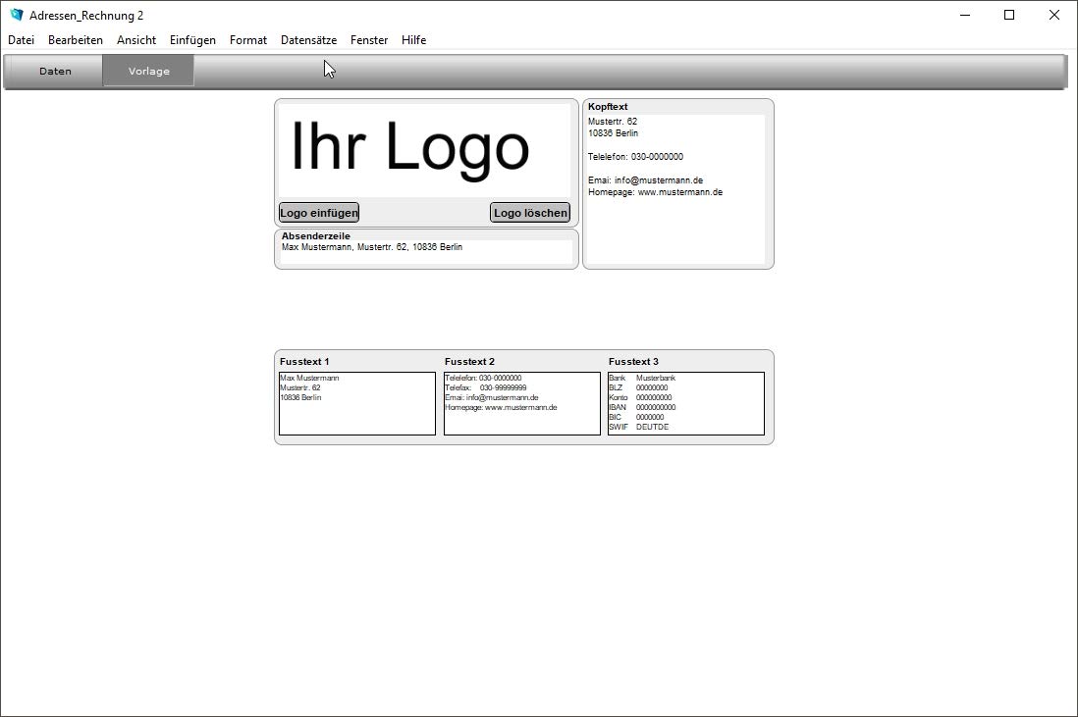This screenshot has width=1078, height=717.
Task: Click into the Absenderzeile text field
Action: [x=426, y=251]
